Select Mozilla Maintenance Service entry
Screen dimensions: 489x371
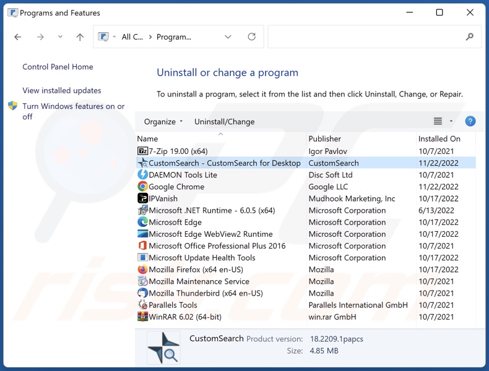tap(199, 281)
